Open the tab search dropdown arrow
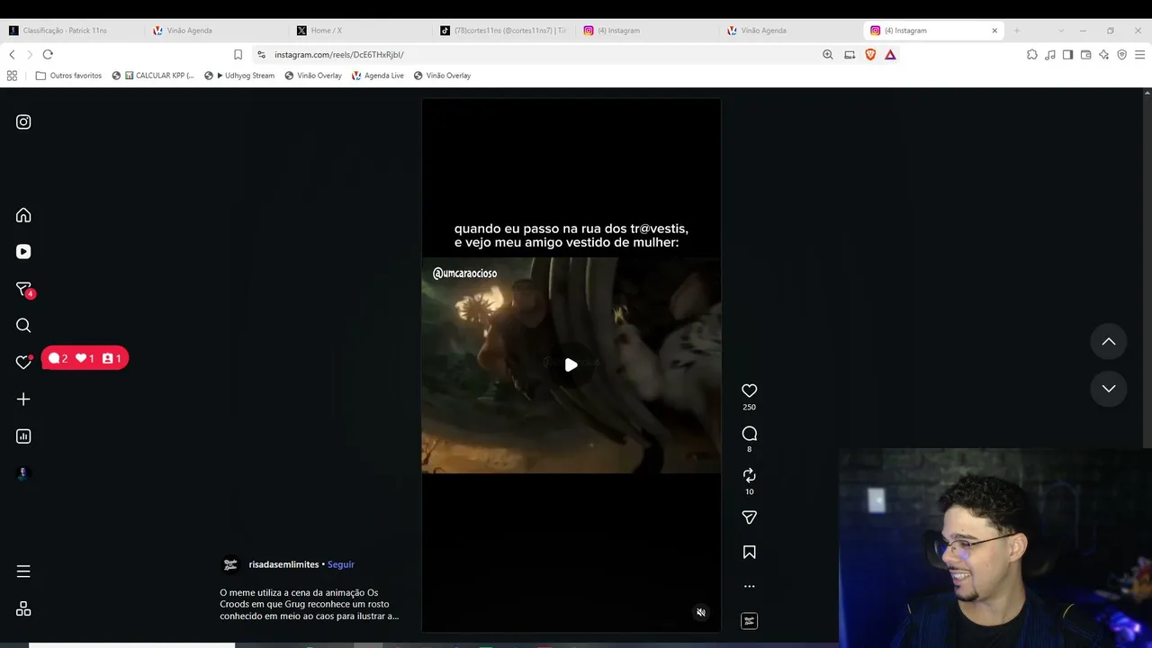Viewport: 1152px width, 648px height. [x=1061, y=31]
